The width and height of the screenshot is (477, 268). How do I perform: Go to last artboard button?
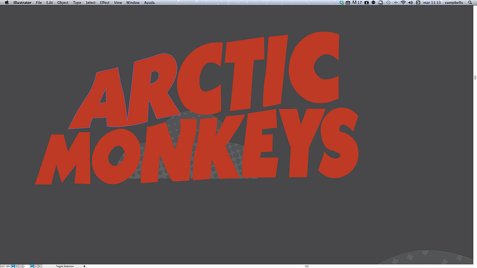(40, 266)
